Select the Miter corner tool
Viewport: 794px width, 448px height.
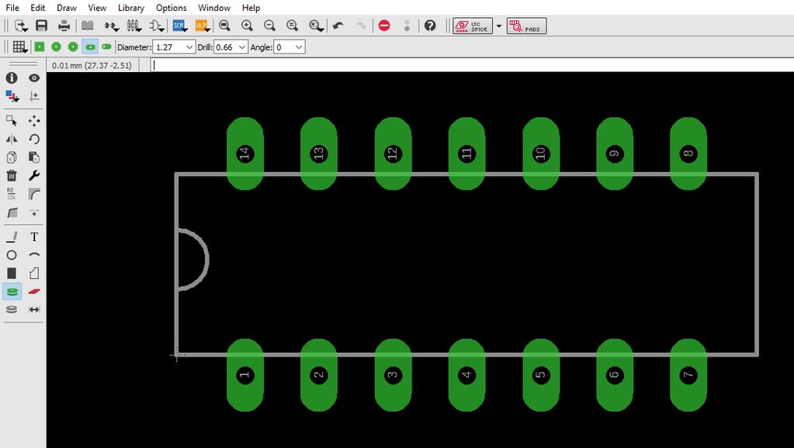coord(34,194)
